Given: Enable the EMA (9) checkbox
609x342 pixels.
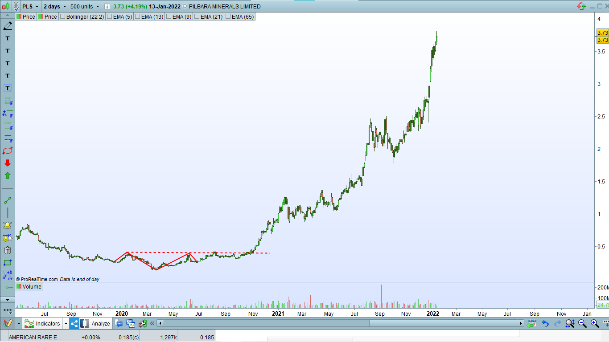Looking at the screenshot, I should tap(169, 16).
